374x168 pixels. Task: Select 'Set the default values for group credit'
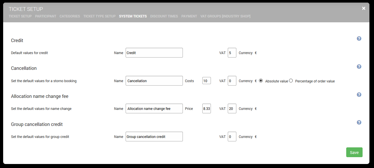pyautogui.click(x=40, y=137)
